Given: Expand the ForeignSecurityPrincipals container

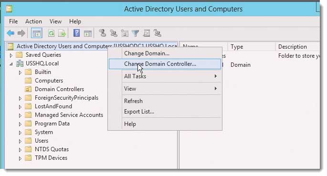Looking at the screenshot, I should click(20, 98).
